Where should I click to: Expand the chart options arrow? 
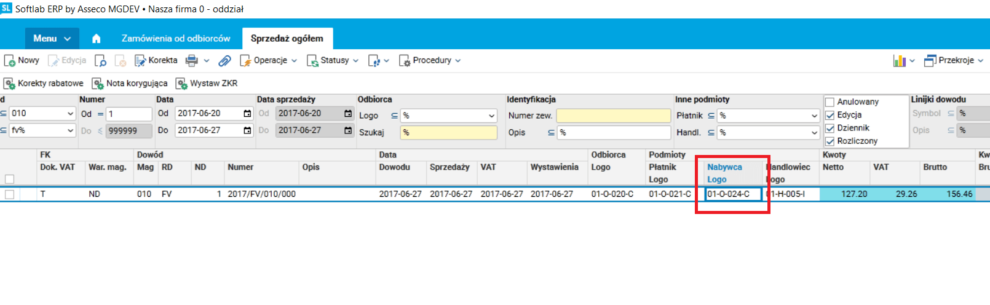[912, 60]
